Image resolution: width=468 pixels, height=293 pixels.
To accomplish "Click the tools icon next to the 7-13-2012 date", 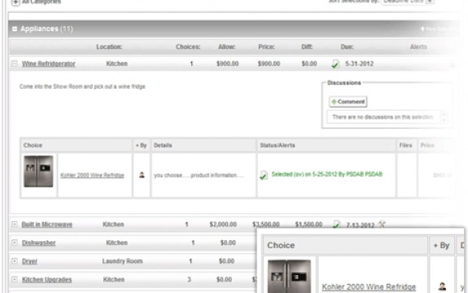I will [382, 224].
